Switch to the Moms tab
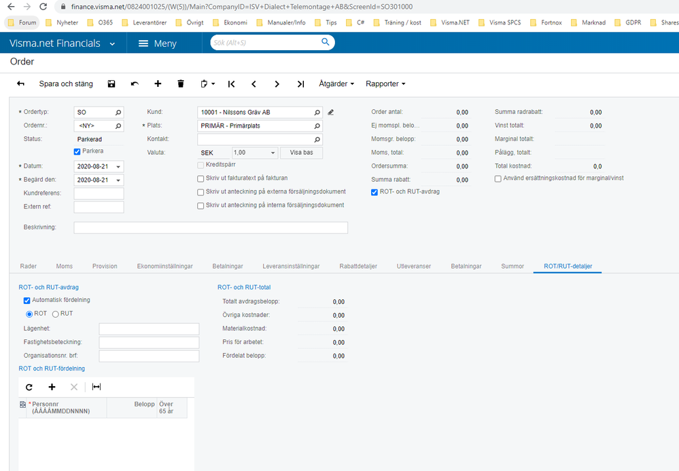The width and height of the screenshot is (679, 471). [64, 267]
